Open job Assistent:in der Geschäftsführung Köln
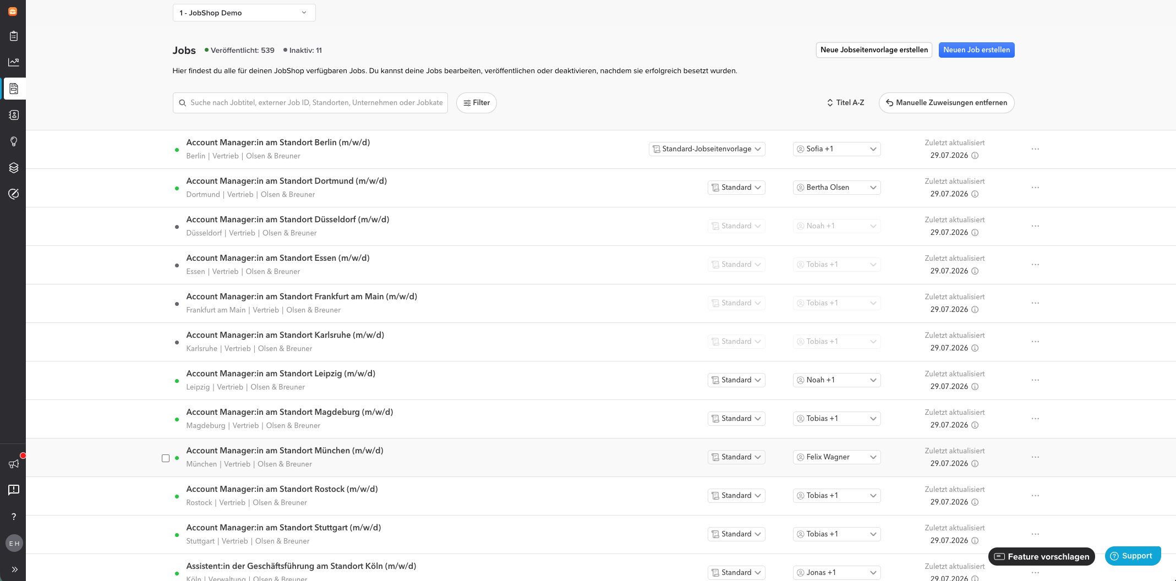The height and width of the screenshot is (581, 1176). 301,566
